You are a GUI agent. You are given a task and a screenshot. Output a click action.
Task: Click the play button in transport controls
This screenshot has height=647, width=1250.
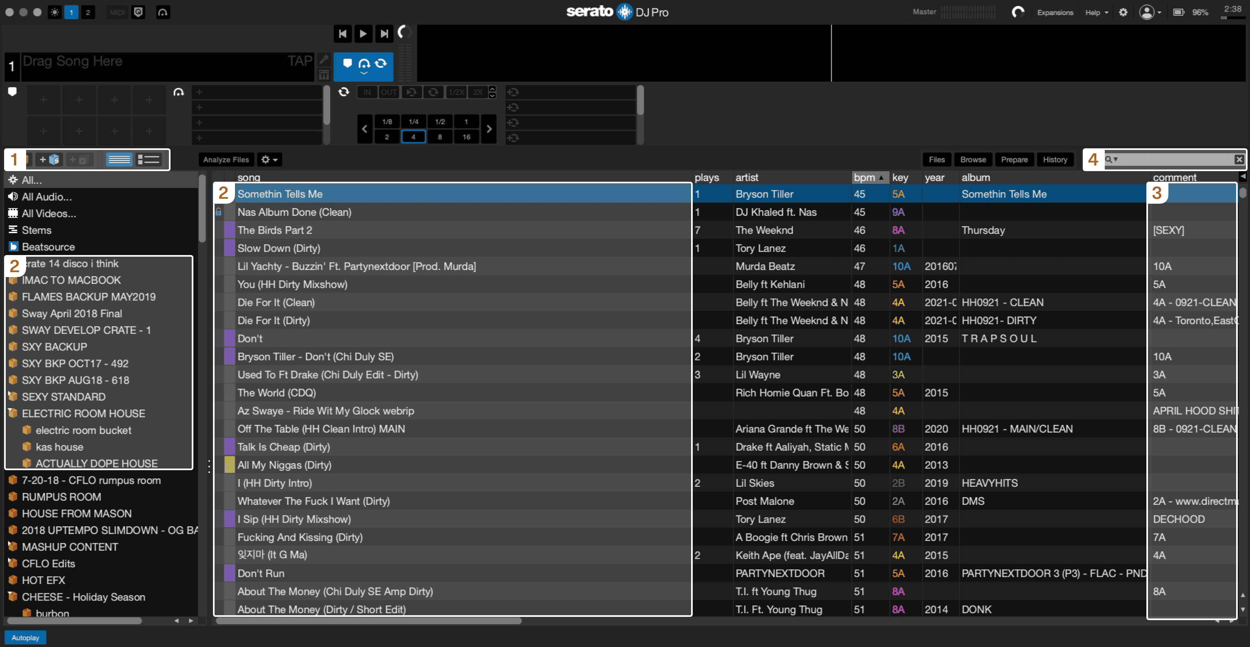[x=363, y=33]
